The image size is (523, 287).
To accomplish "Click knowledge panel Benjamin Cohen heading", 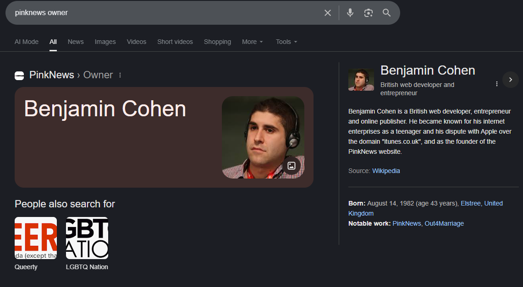I will point(428,70).
